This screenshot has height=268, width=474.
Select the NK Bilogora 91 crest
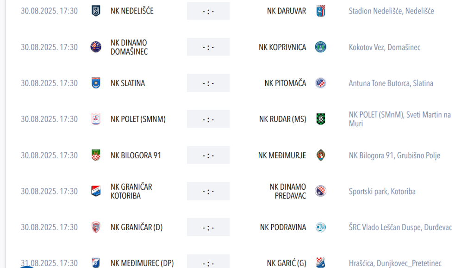[x=96, y=155]
